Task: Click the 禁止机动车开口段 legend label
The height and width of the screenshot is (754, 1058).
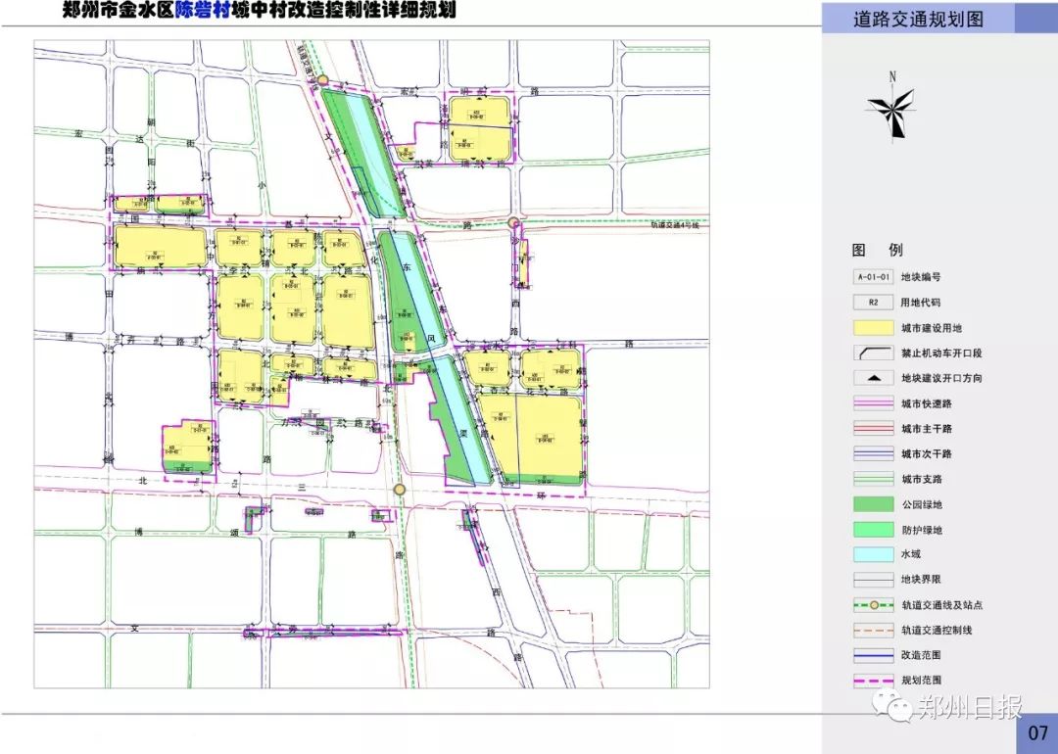Action: coord(942,353)
